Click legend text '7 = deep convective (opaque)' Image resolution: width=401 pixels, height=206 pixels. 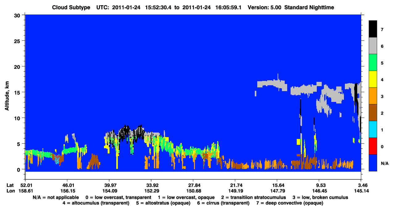pos(290,203)
